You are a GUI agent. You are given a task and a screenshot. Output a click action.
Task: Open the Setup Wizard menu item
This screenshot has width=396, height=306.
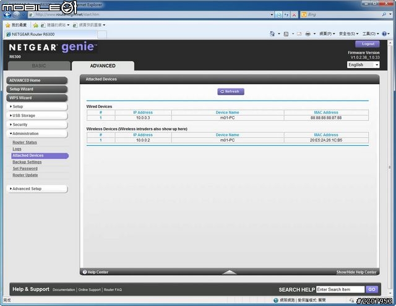click(x=37, y=89)
